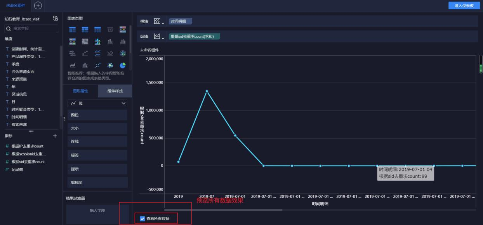Image resolution: width=483 pixels, height=225 pixels.
Task: Select the blue multi-line chart type icon
Action: (x=98, y=53)
